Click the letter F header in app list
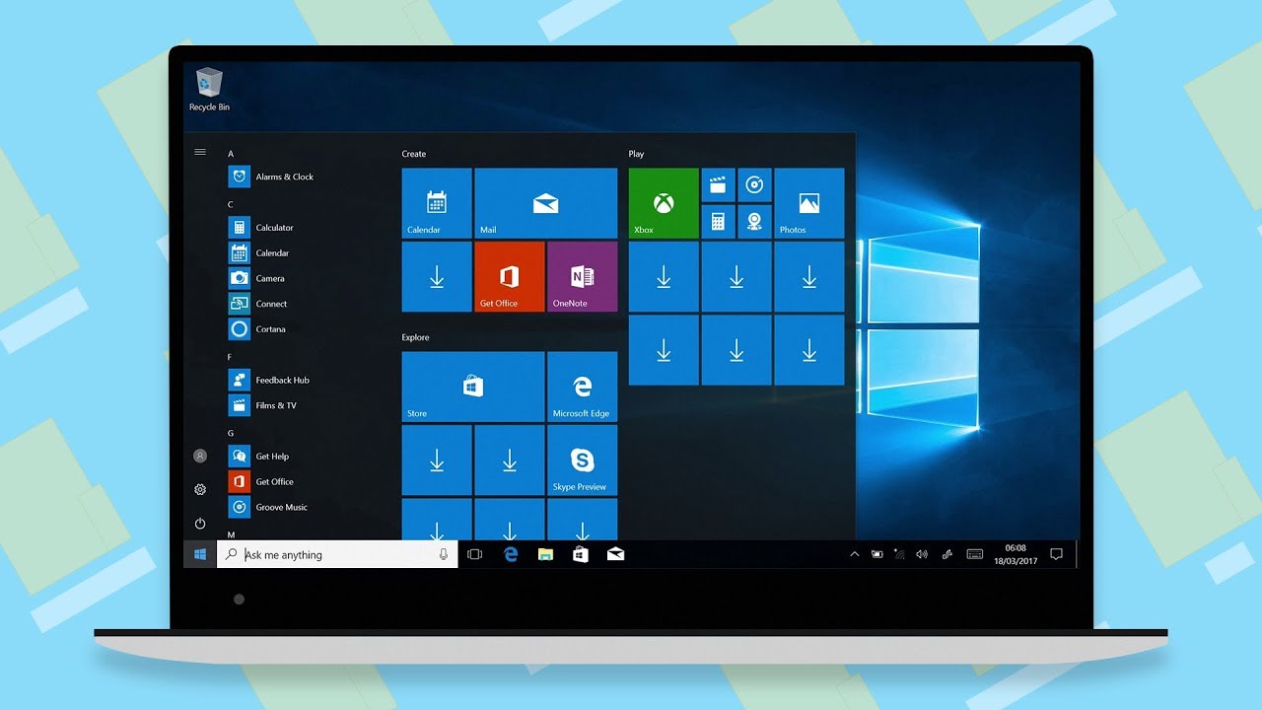 pos(230,357)
